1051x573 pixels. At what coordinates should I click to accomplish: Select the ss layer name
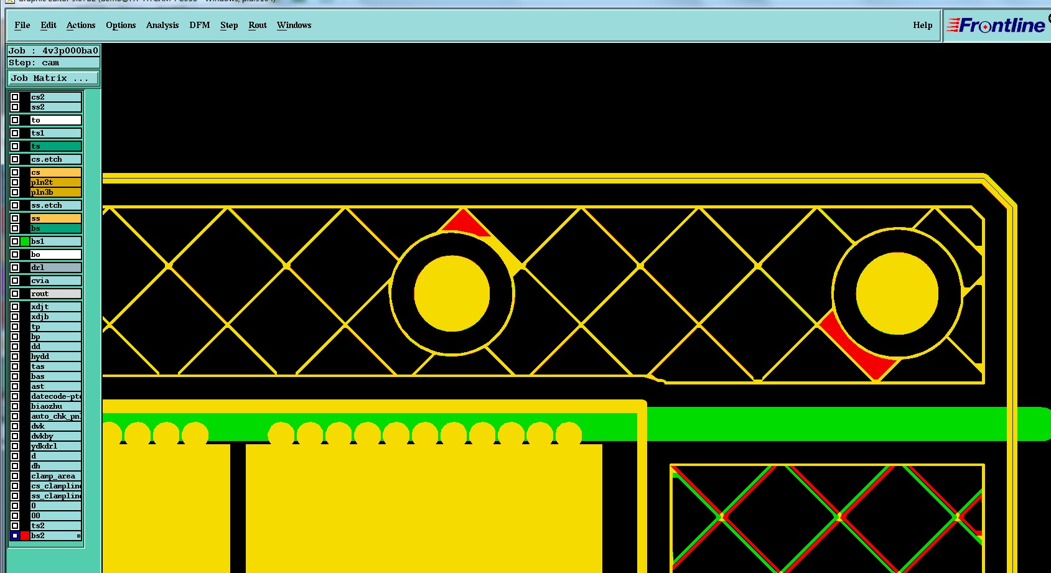(x=56, y=218)
